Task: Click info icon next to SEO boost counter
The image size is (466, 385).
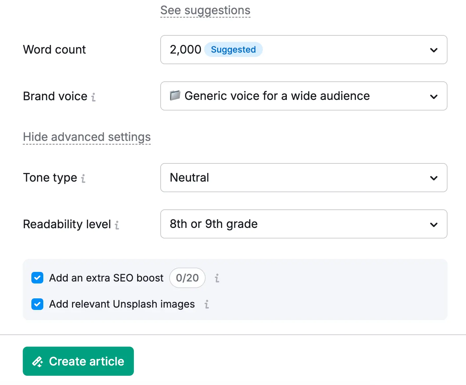Action: (x=217, y=278)
